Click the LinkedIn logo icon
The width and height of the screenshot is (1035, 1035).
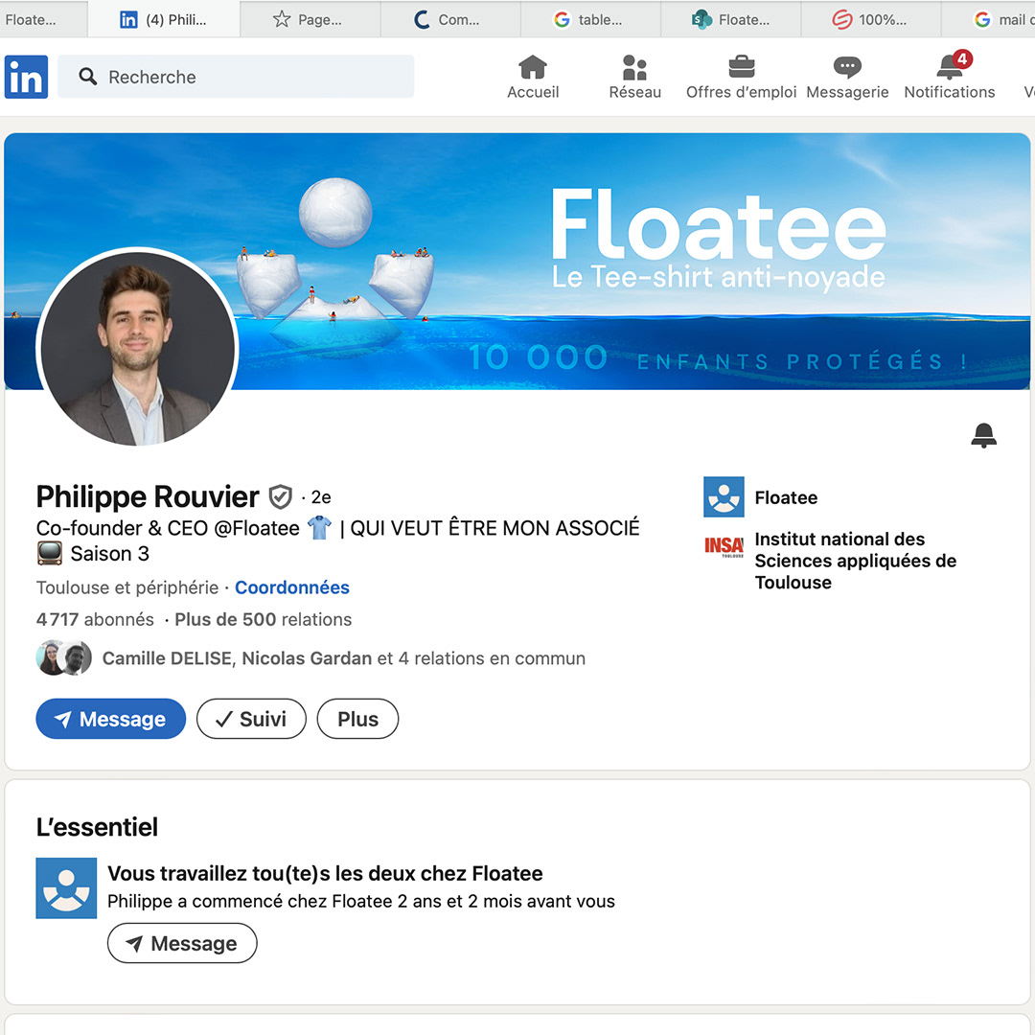tap(27, 77)
